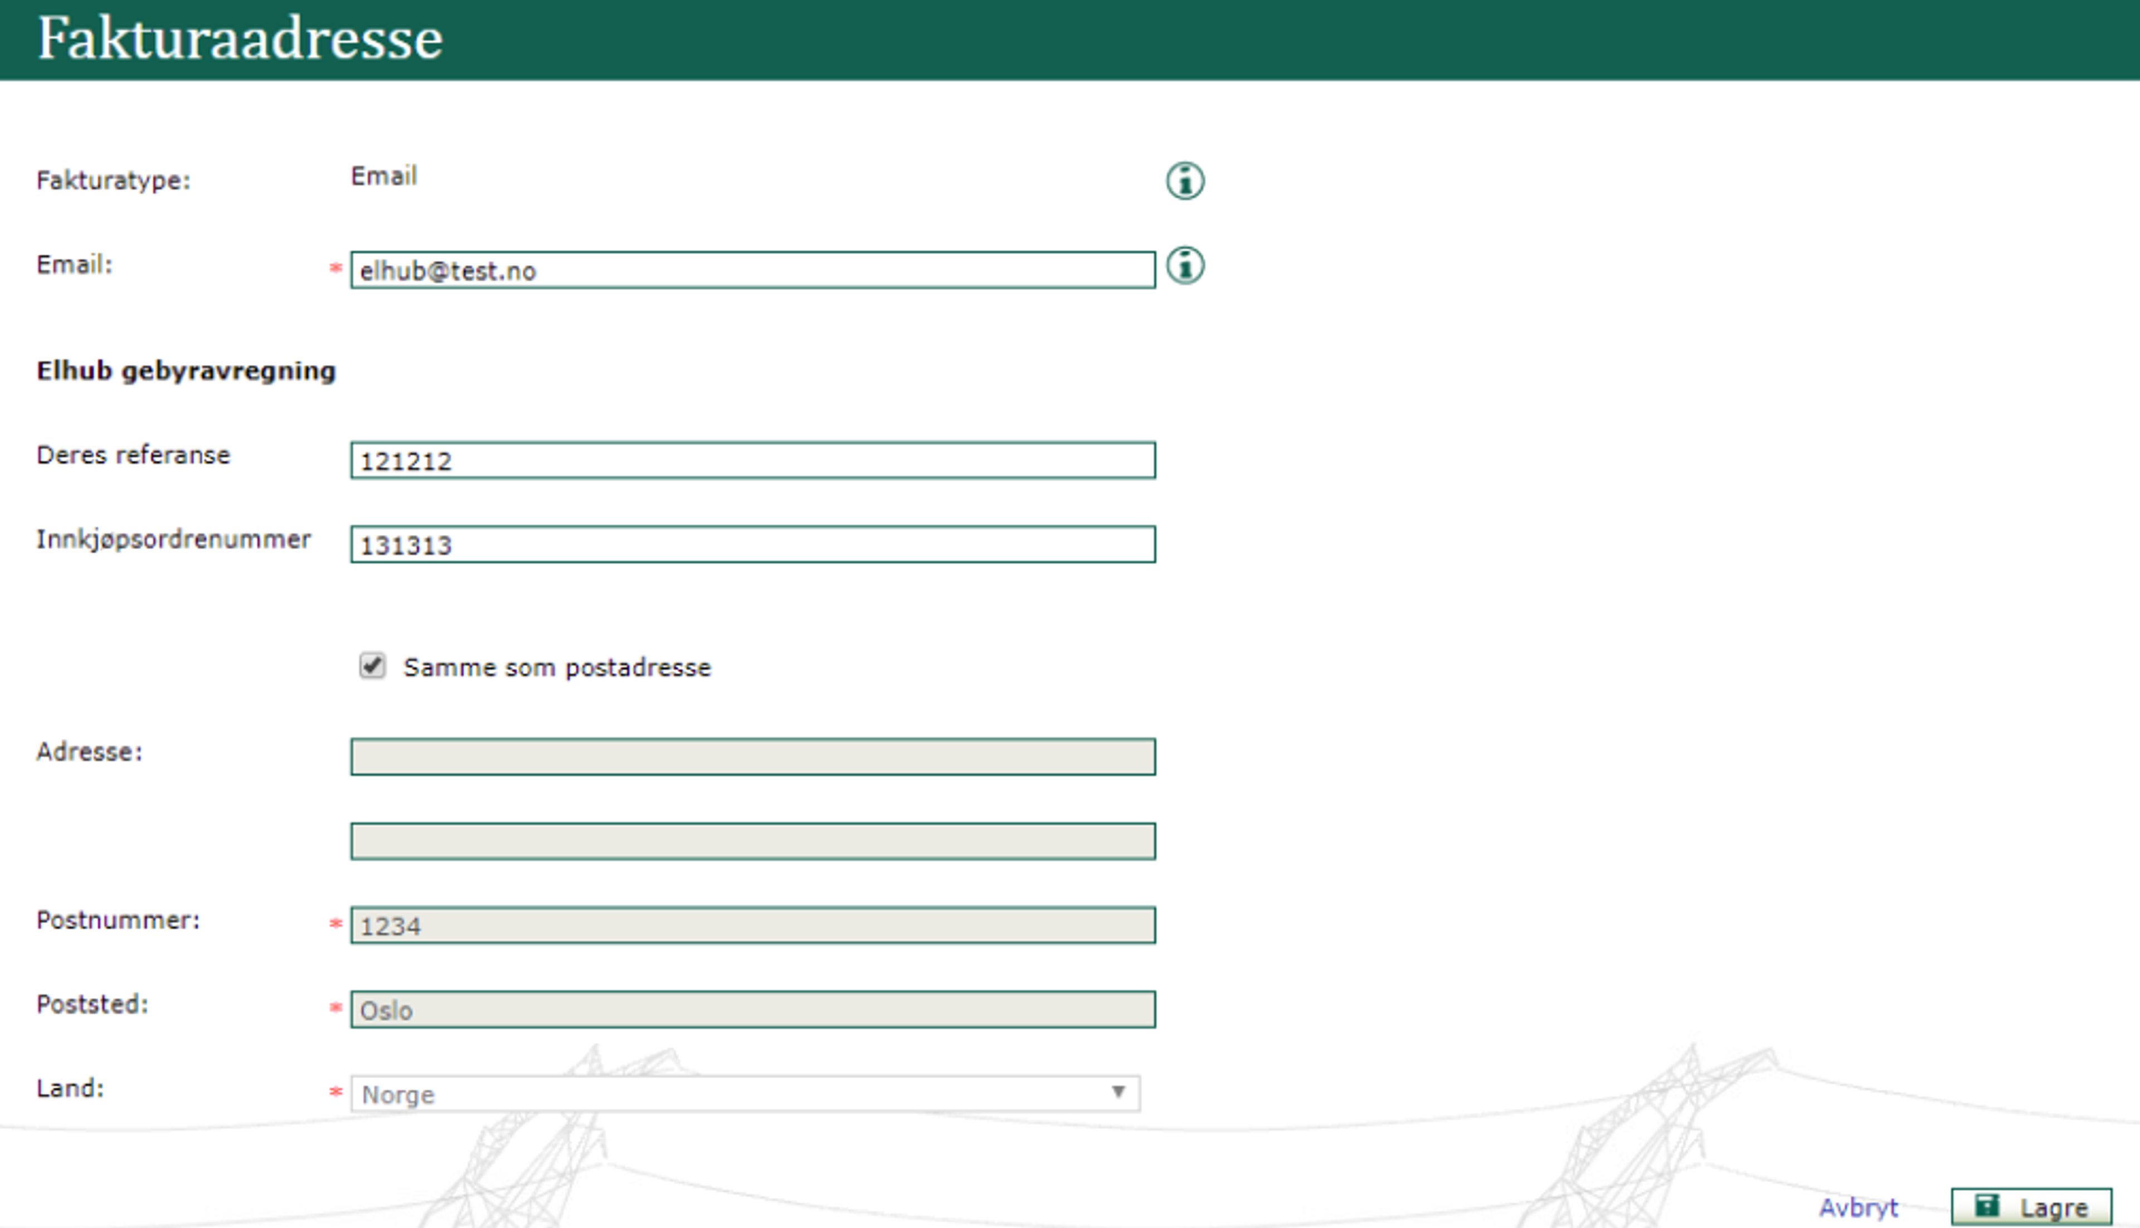
Task: Click the second Adresse line field
Action: pyautogui.click(x=752, y=842)
